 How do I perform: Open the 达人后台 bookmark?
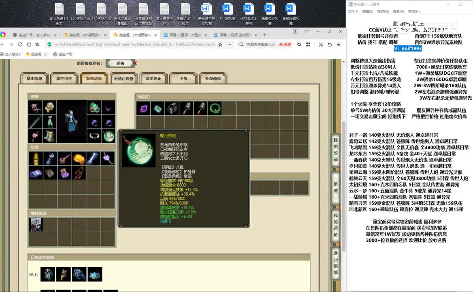[x=11, y=54]
